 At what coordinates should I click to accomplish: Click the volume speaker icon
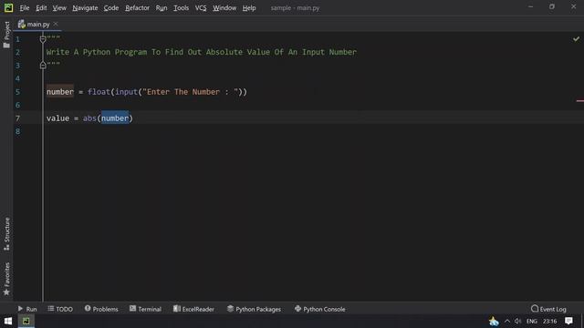point(518,322)
